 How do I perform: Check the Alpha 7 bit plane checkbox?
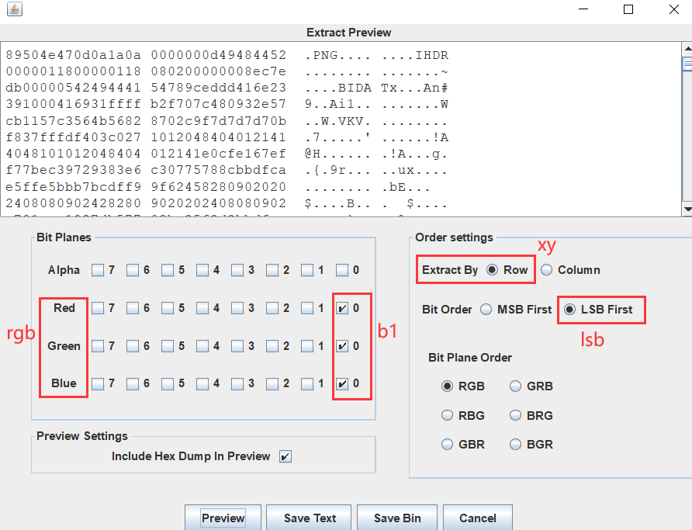(98, 270)
